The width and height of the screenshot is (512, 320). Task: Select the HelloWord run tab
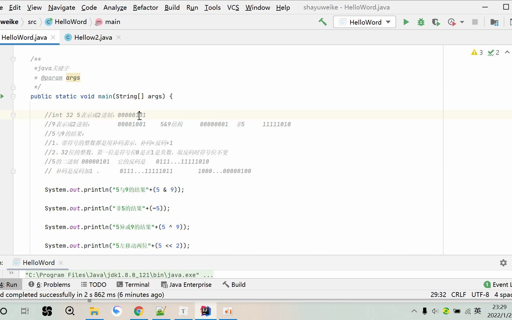[x=39, y=263]
